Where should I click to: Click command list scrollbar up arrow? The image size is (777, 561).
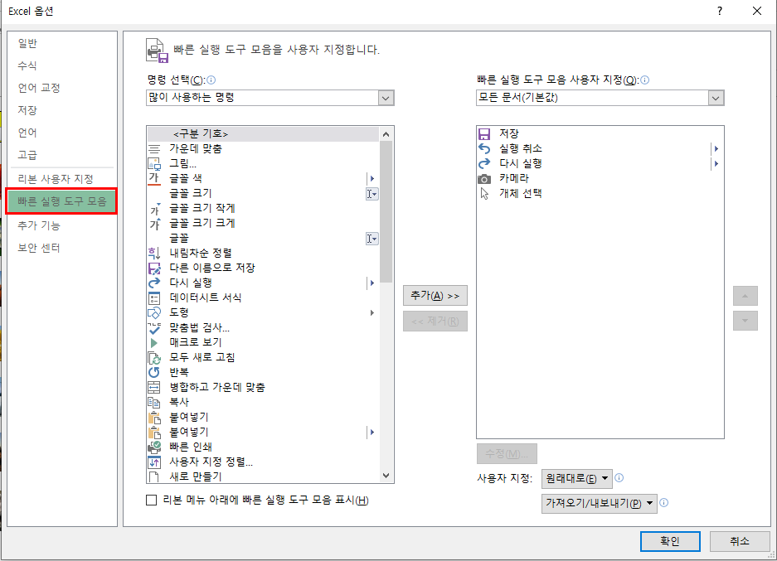(x=386, y=134)
